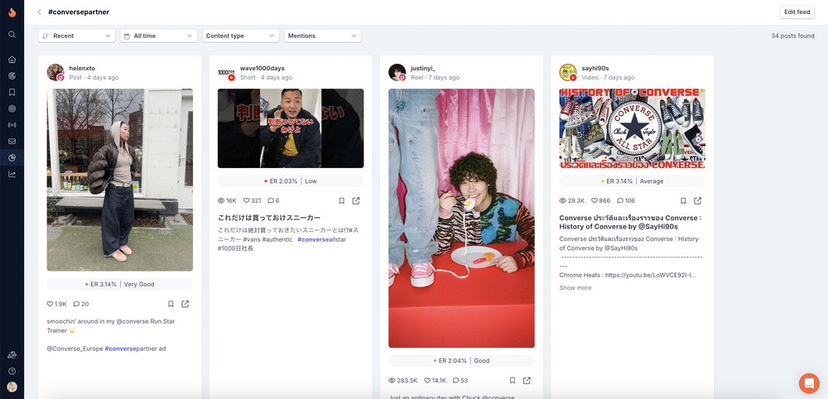
Task: Click ER 2.04% Good badge
Action: point(461,361)
